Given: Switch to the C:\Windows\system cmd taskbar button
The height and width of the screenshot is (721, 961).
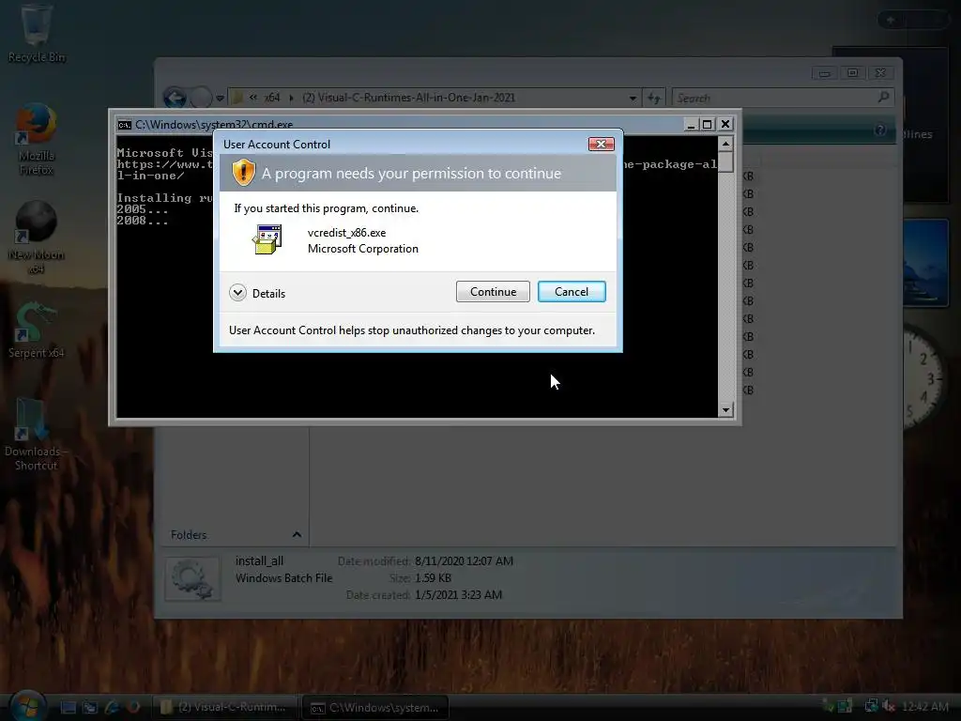Looking at the screenshot, I should pos(375,707).
